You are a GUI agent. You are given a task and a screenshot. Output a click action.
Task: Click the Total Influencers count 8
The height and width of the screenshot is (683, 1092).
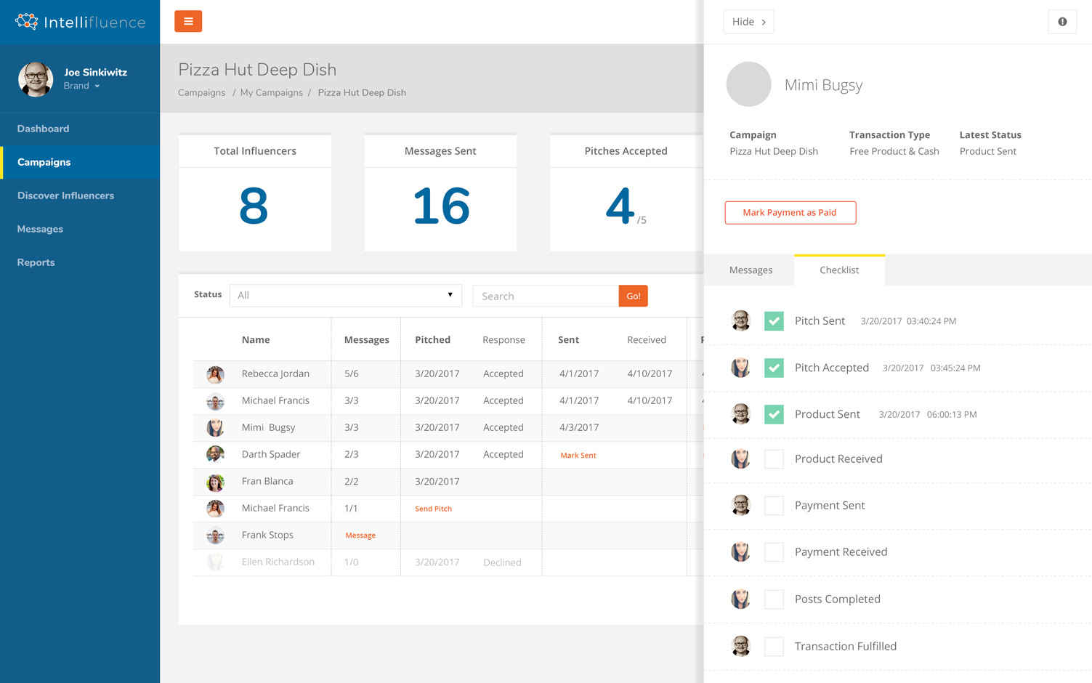pyautogui.click(x=254, y=206)
